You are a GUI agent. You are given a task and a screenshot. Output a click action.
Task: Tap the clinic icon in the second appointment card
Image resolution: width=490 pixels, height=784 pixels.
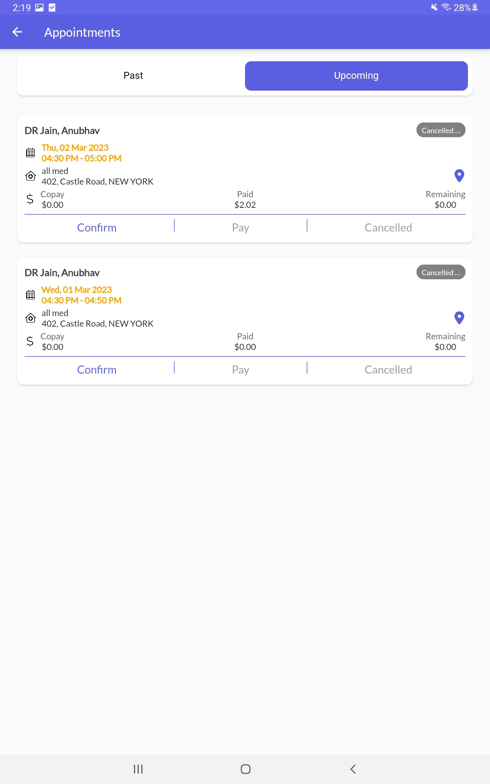[x=31, y=318]
